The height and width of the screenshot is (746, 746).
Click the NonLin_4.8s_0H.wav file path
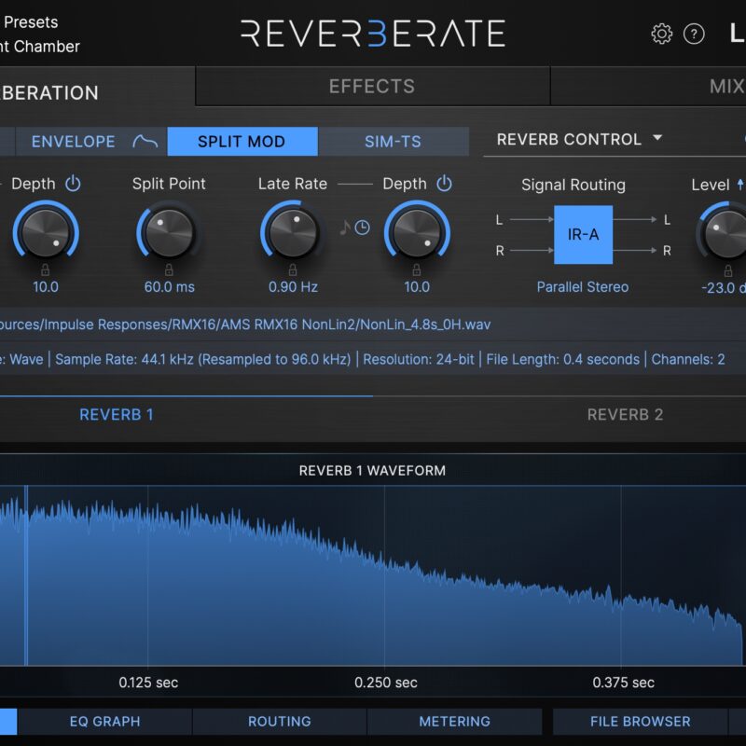[x=245, y=325]
